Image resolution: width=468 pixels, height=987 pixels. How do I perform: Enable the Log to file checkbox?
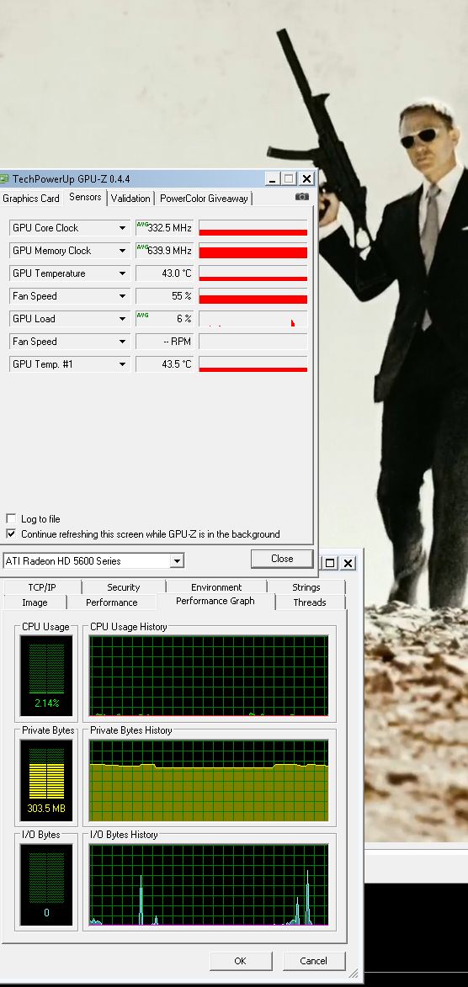tap(11, 518)
